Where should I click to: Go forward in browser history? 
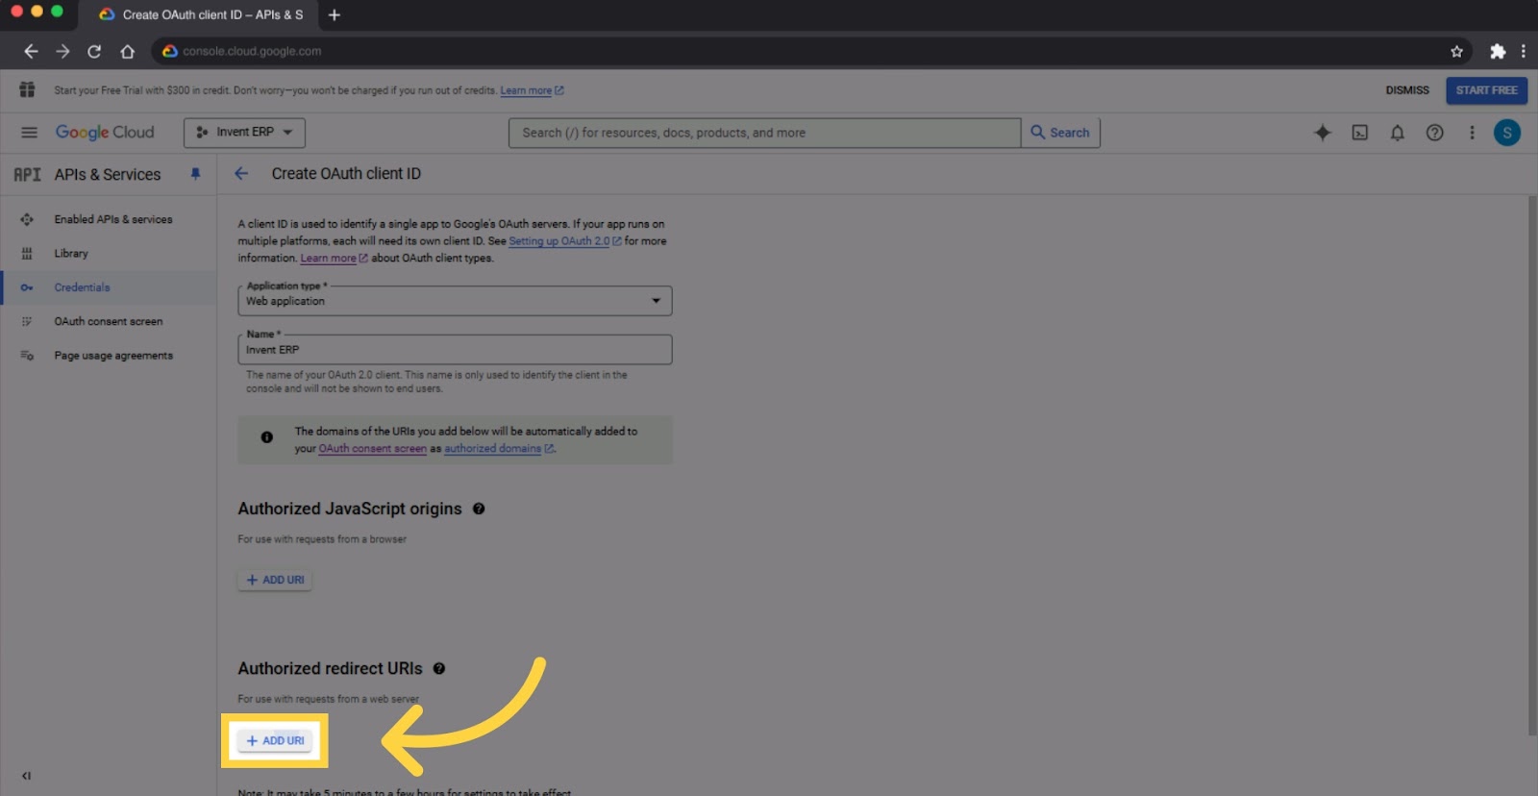[x=62, y=51]
